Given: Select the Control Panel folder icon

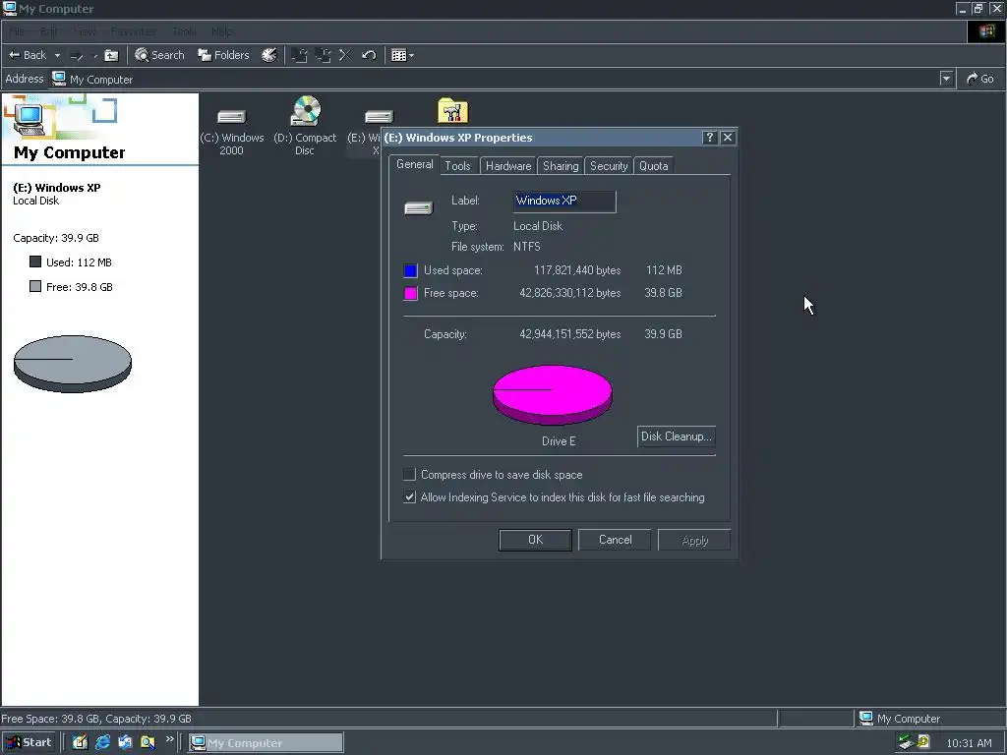Looking at the screenshot, I should [452, 110].
